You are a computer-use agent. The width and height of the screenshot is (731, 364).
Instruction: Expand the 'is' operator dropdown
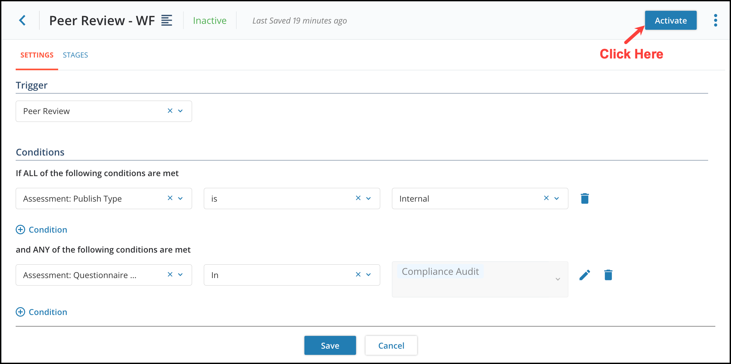(x=368, y=198)
